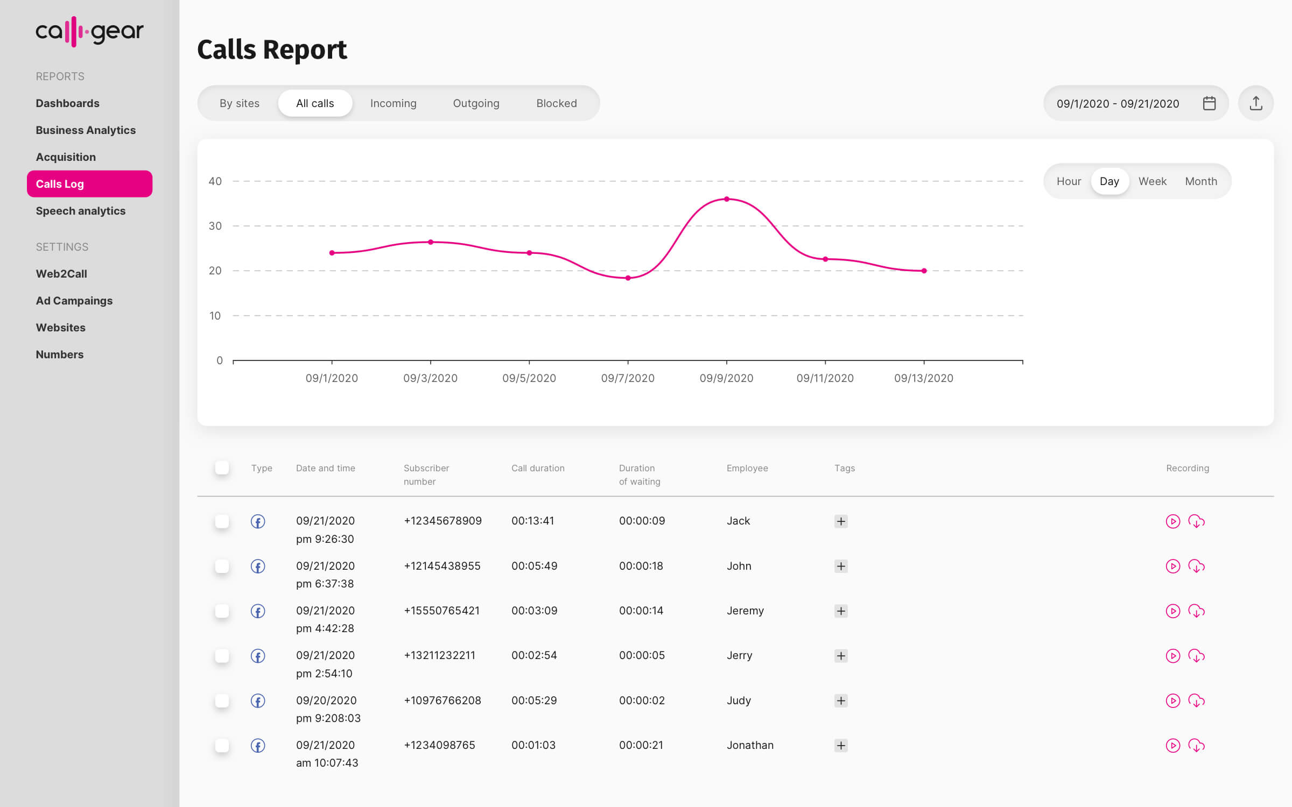Open the 09/1/2020 - 09/21/2020 date picker

(x=1118, y=103)
